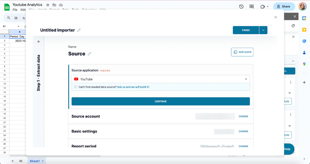Image resolution: width=310 pixels, height=164 pixels.
Task: Open the camera meeting options arrow
Action: coord(268,7)
